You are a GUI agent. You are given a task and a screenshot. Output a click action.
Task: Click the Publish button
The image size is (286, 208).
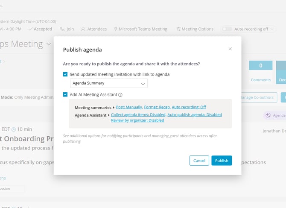pos(222,161)
